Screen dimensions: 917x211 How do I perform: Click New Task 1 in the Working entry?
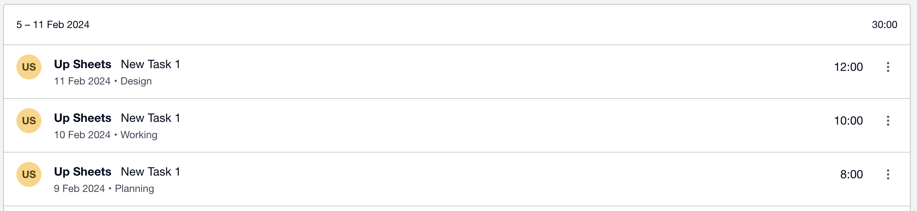tap(150, 118)
